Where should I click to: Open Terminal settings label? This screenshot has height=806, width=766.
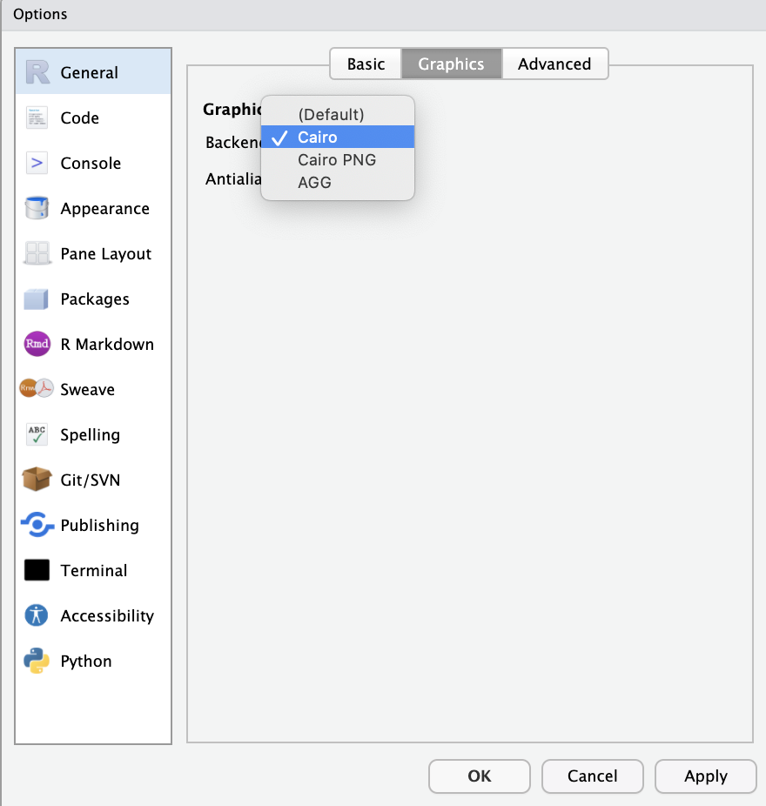click(94, 570)
